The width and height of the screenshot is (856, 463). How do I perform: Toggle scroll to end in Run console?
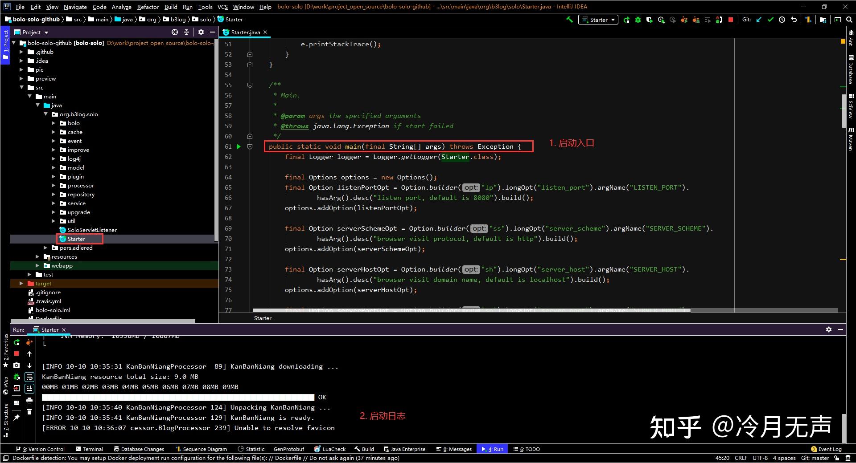tap(29, 388)
